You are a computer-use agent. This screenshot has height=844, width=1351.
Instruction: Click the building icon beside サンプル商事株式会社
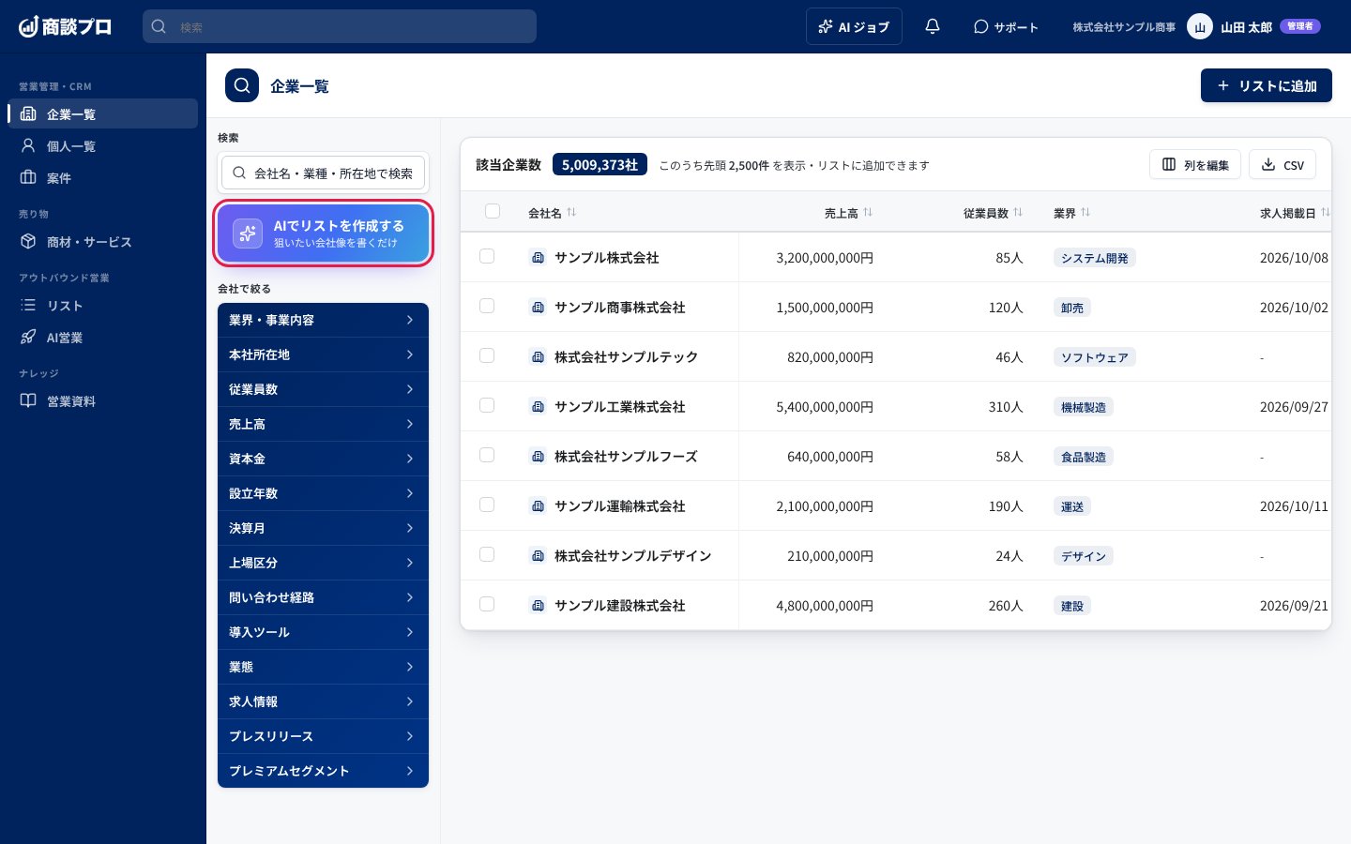point(538,307)
